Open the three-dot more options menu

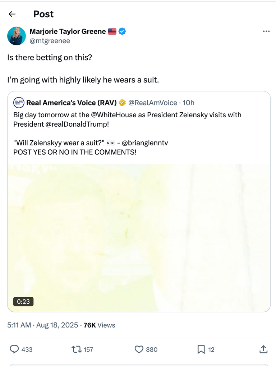point(266,31)
